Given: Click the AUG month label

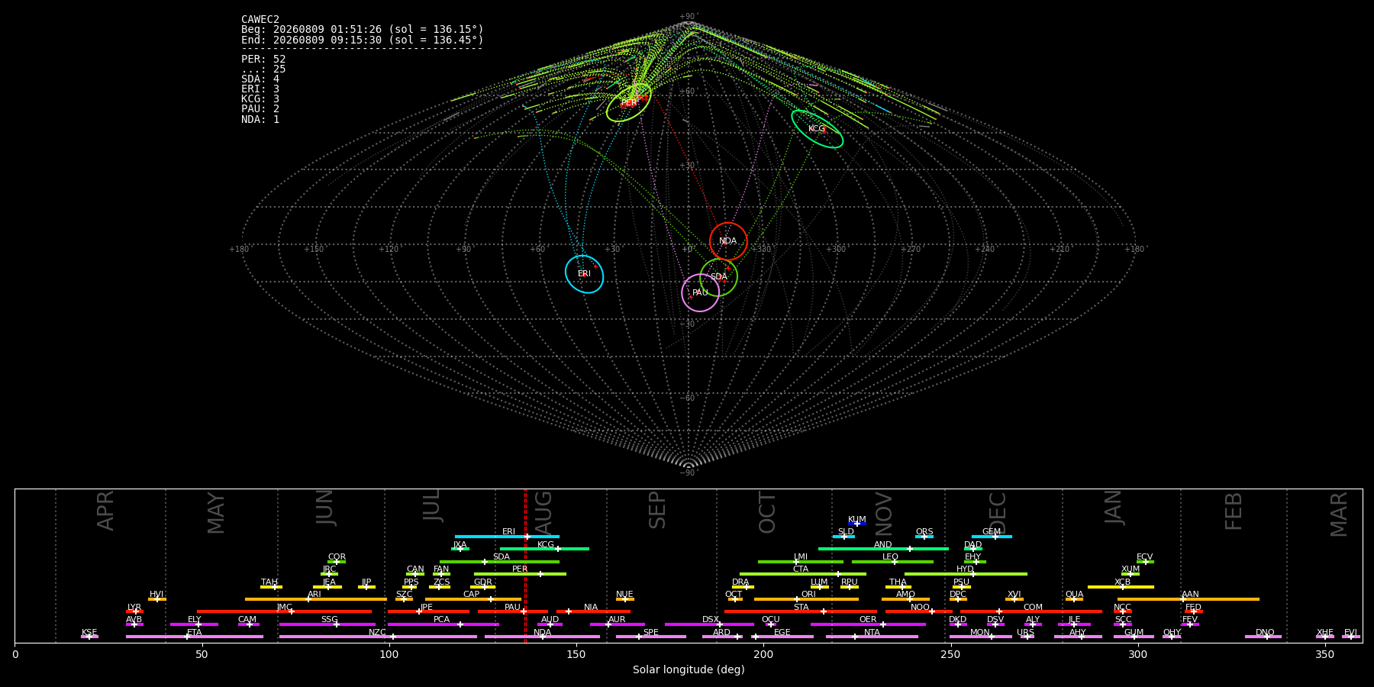Looking at the screenshot, I should click(x=543, y=513).
